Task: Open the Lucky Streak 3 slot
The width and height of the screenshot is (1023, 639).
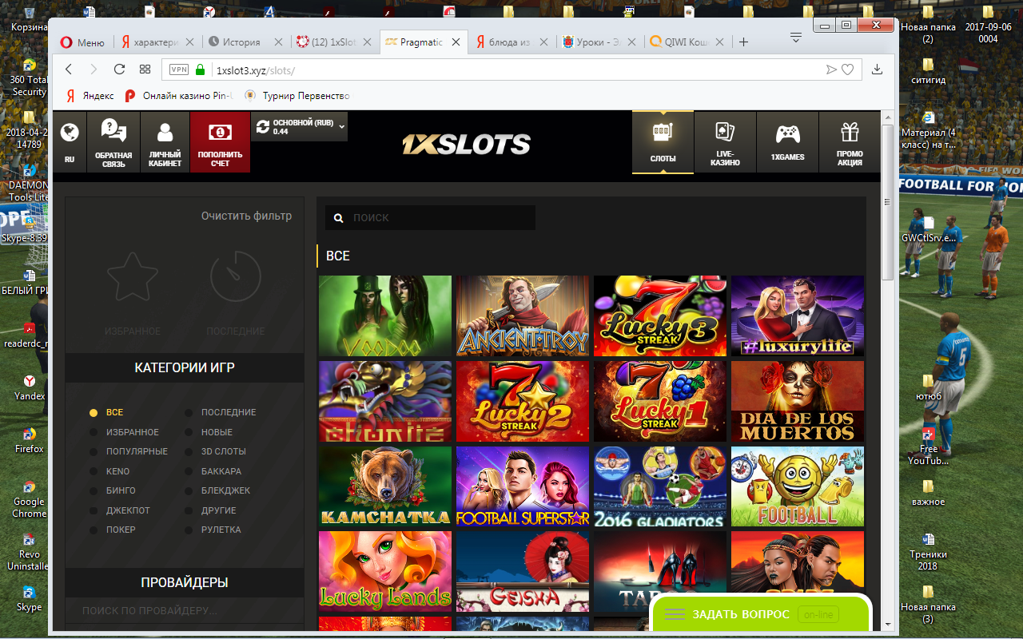Action: tap(660, 316)
